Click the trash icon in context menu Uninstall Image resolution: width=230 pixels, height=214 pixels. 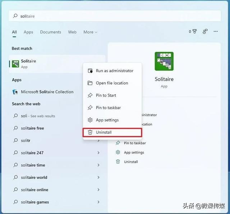pyautogui.click(x=90, y=132)
